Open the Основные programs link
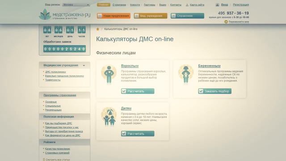Viewport: 286px width, 161px height. pyautogui.click(x=51, y=102)
